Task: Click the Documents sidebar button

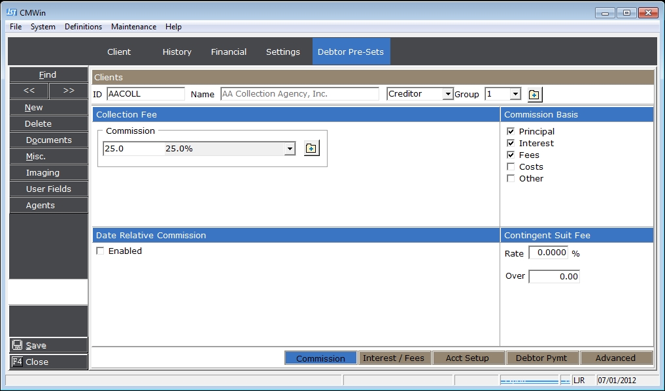Action: click(48, 140)
